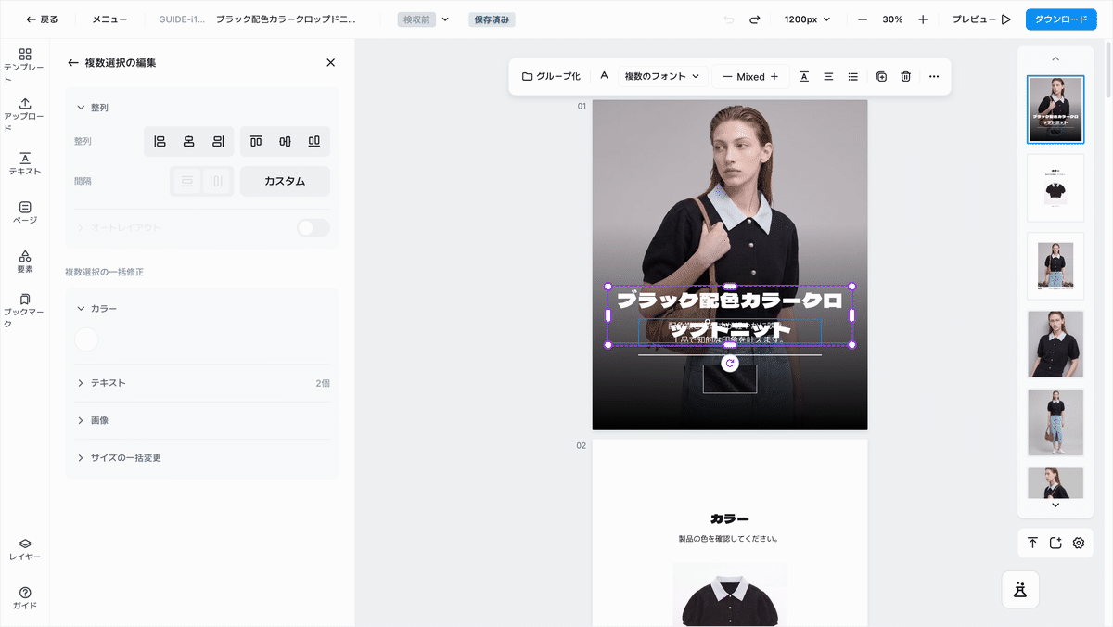Decrease font size with minus button
Viewport: 1113px width, 627px height.
[x=727, y=77]
